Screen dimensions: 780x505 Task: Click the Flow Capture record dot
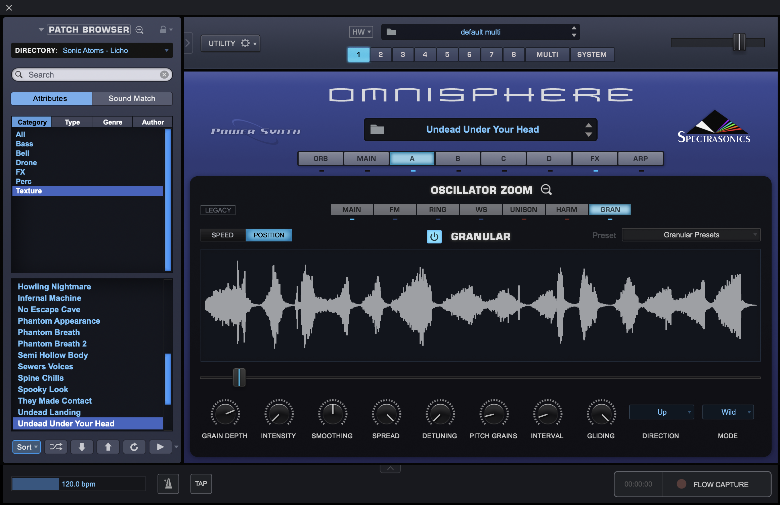[682, 484]
